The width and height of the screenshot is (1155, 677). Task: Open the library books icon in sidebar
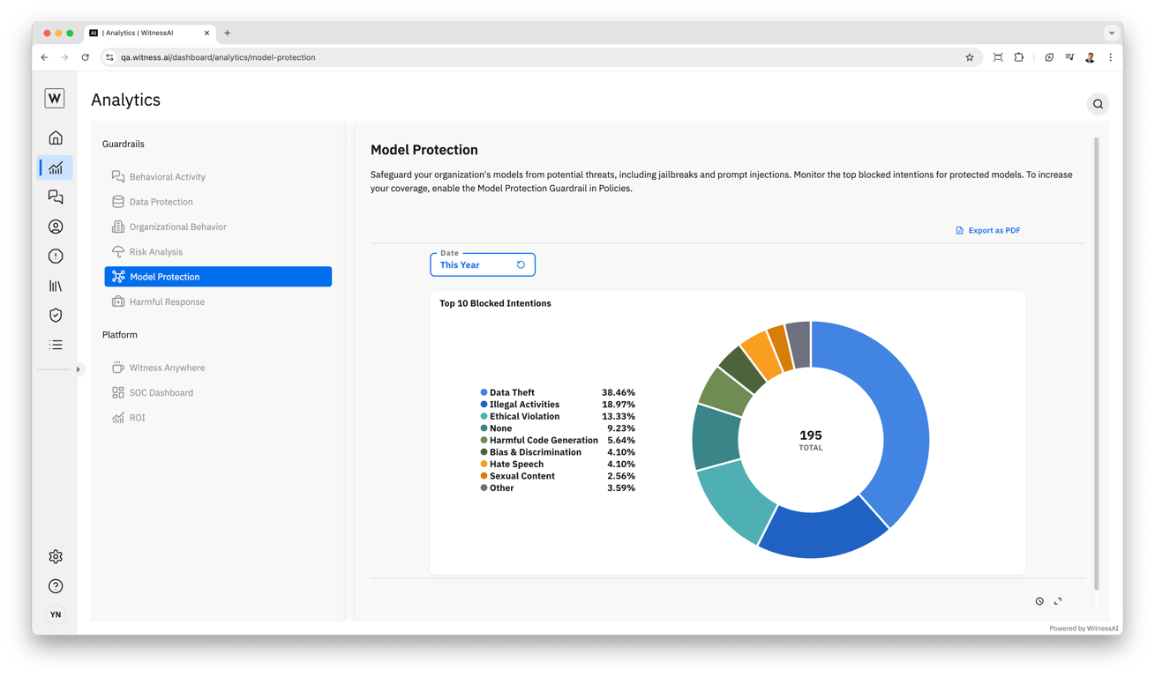coord(56,286)
